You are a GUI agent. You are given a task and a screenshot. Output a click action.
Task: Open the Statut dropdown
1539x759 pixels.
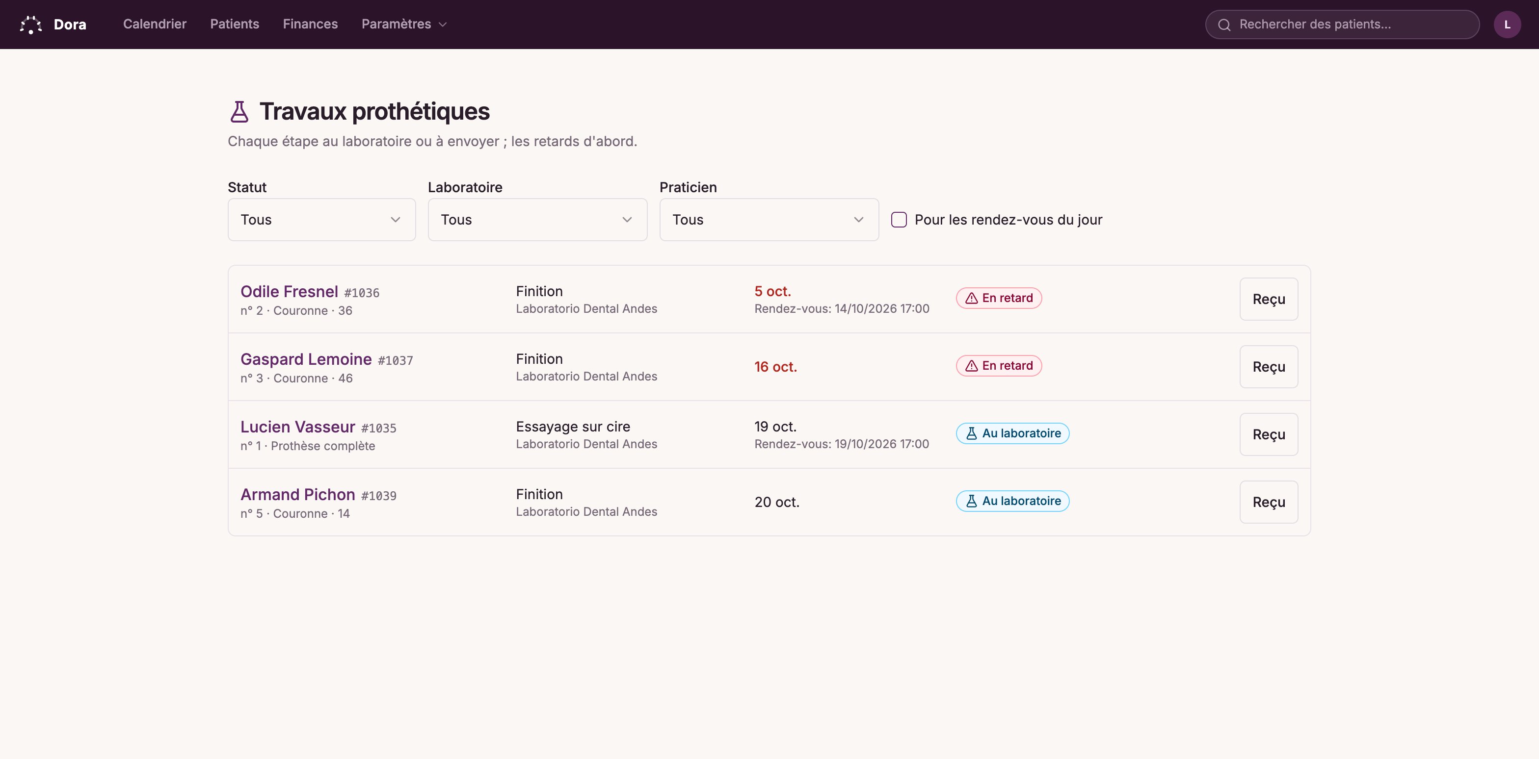[x=321, y=220]
